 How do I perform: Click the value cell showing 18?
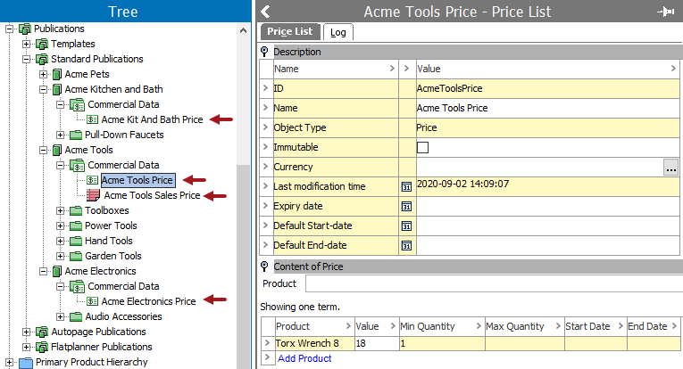[x=377, y=343]
